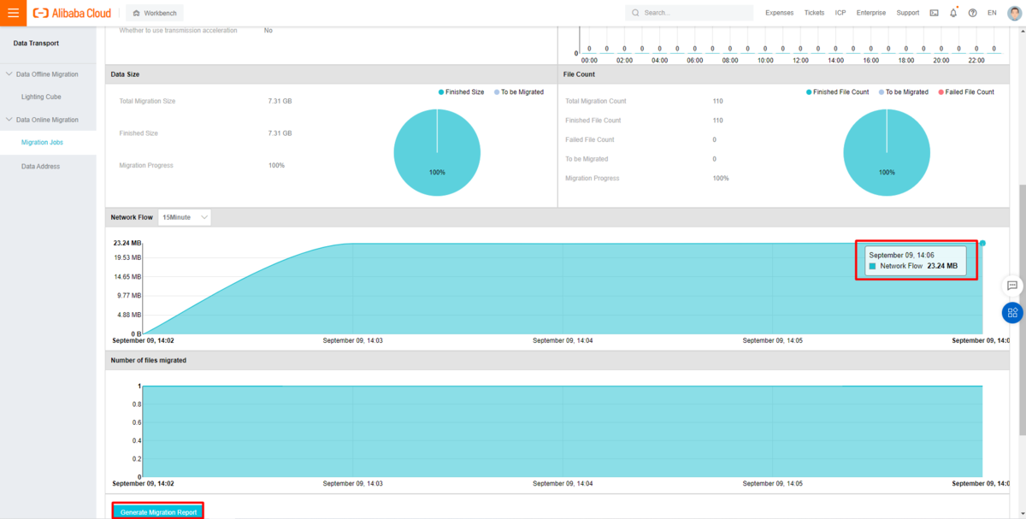
Task: Switch language via EN
Action: 992,13
